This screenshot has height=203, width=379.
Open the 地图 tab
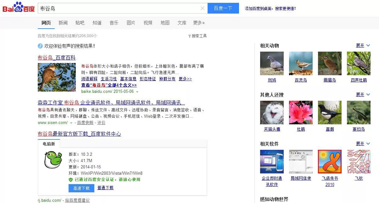click(165, 23)
